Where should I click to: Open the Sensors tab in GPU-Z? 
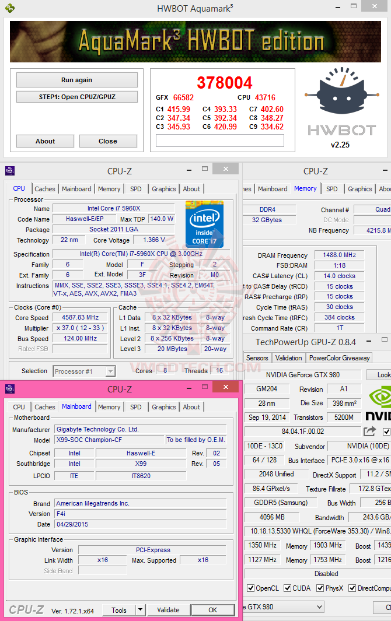pyautogui.click(x=257, y=357)
